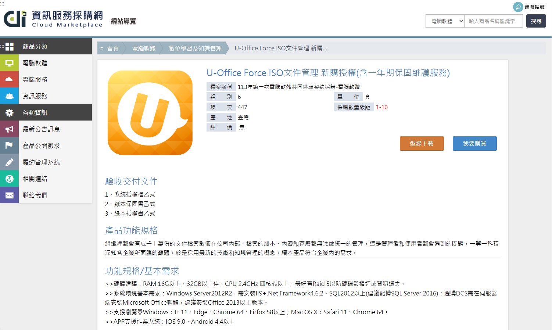Open 雲端服務 in the sidebar menu
Image resolution: width=552 pixels, height=330 pixels.
(x=35, y=79)
